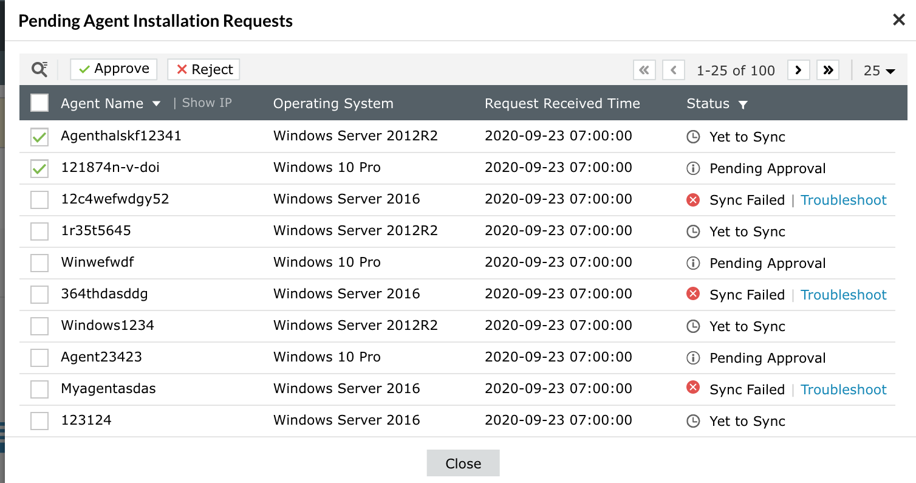Click the Sync Failed icon for 12c4wefwdgy52
This screenshot has width=916, height=483.
(x=692, y=200)
